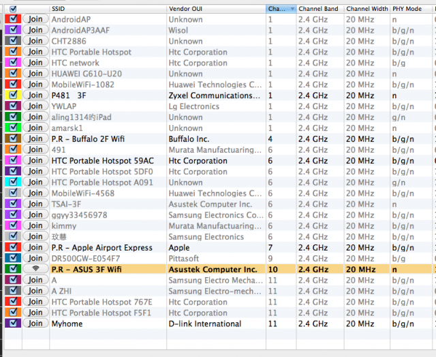Viewport: 436px width, 357px height.
Task: Click channel 10 cell in highlighted row
Action: [x=273, y=270]
